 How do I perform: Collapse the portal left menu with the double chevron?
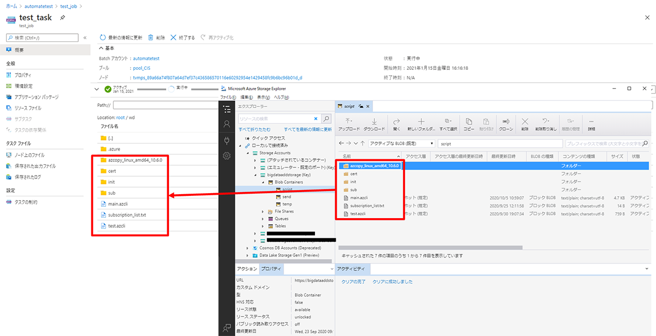85,38
